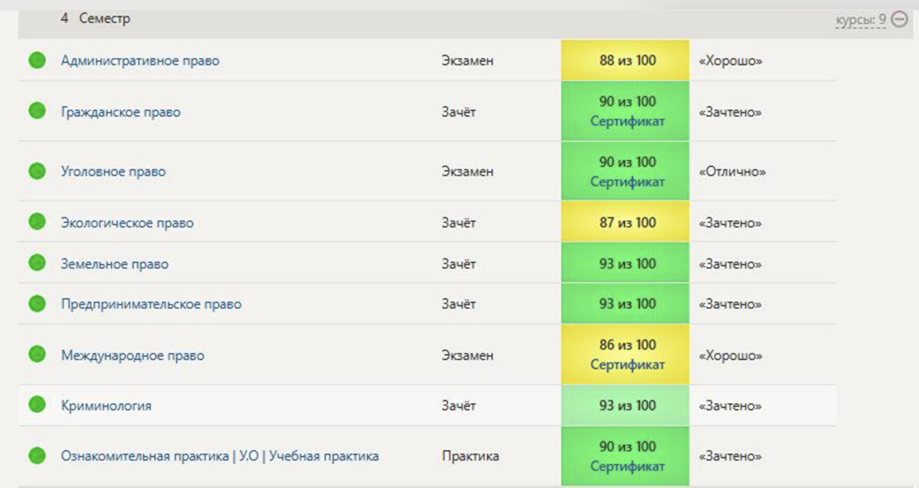
Task: Open Сертификат link for Гражданское право
Action: 627,122
